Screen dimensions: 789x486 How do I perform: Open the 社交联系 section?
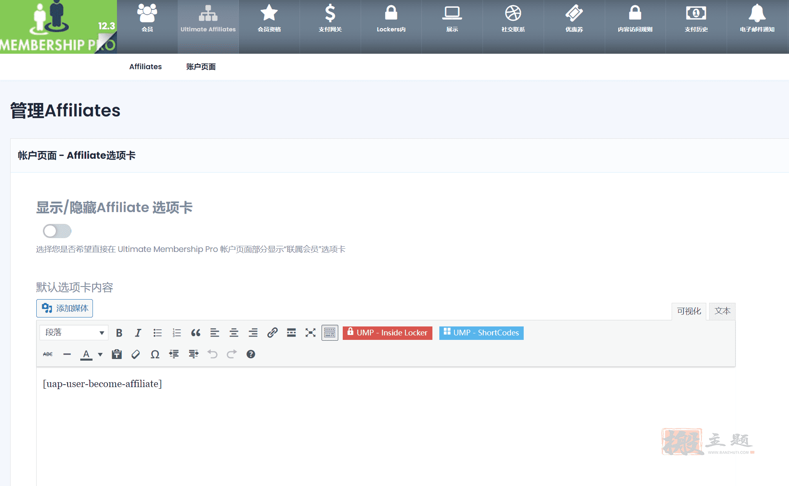(513, 27)
